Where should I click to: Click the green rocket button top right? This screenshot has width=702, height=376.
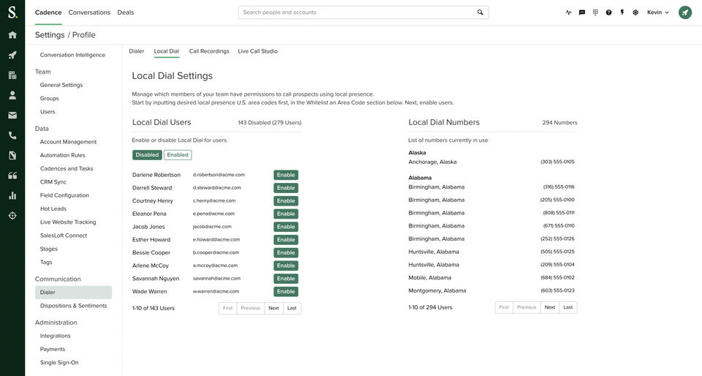click(685, 12)
